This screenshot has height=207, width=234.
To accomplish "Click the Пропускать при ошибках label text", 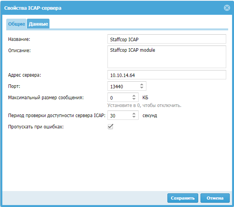I will click(x=35, y=127).
